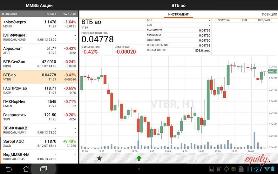Tap the tallest volume bar near 16:00
Image resolution: width=278 pixels, height=174 pixels.
pos(254,140)
